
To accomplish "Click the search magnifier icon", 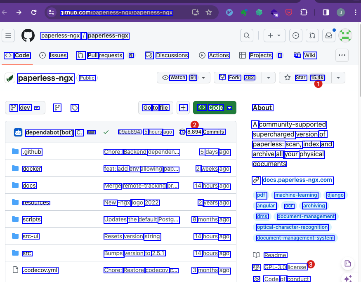I will coord(246,35).
